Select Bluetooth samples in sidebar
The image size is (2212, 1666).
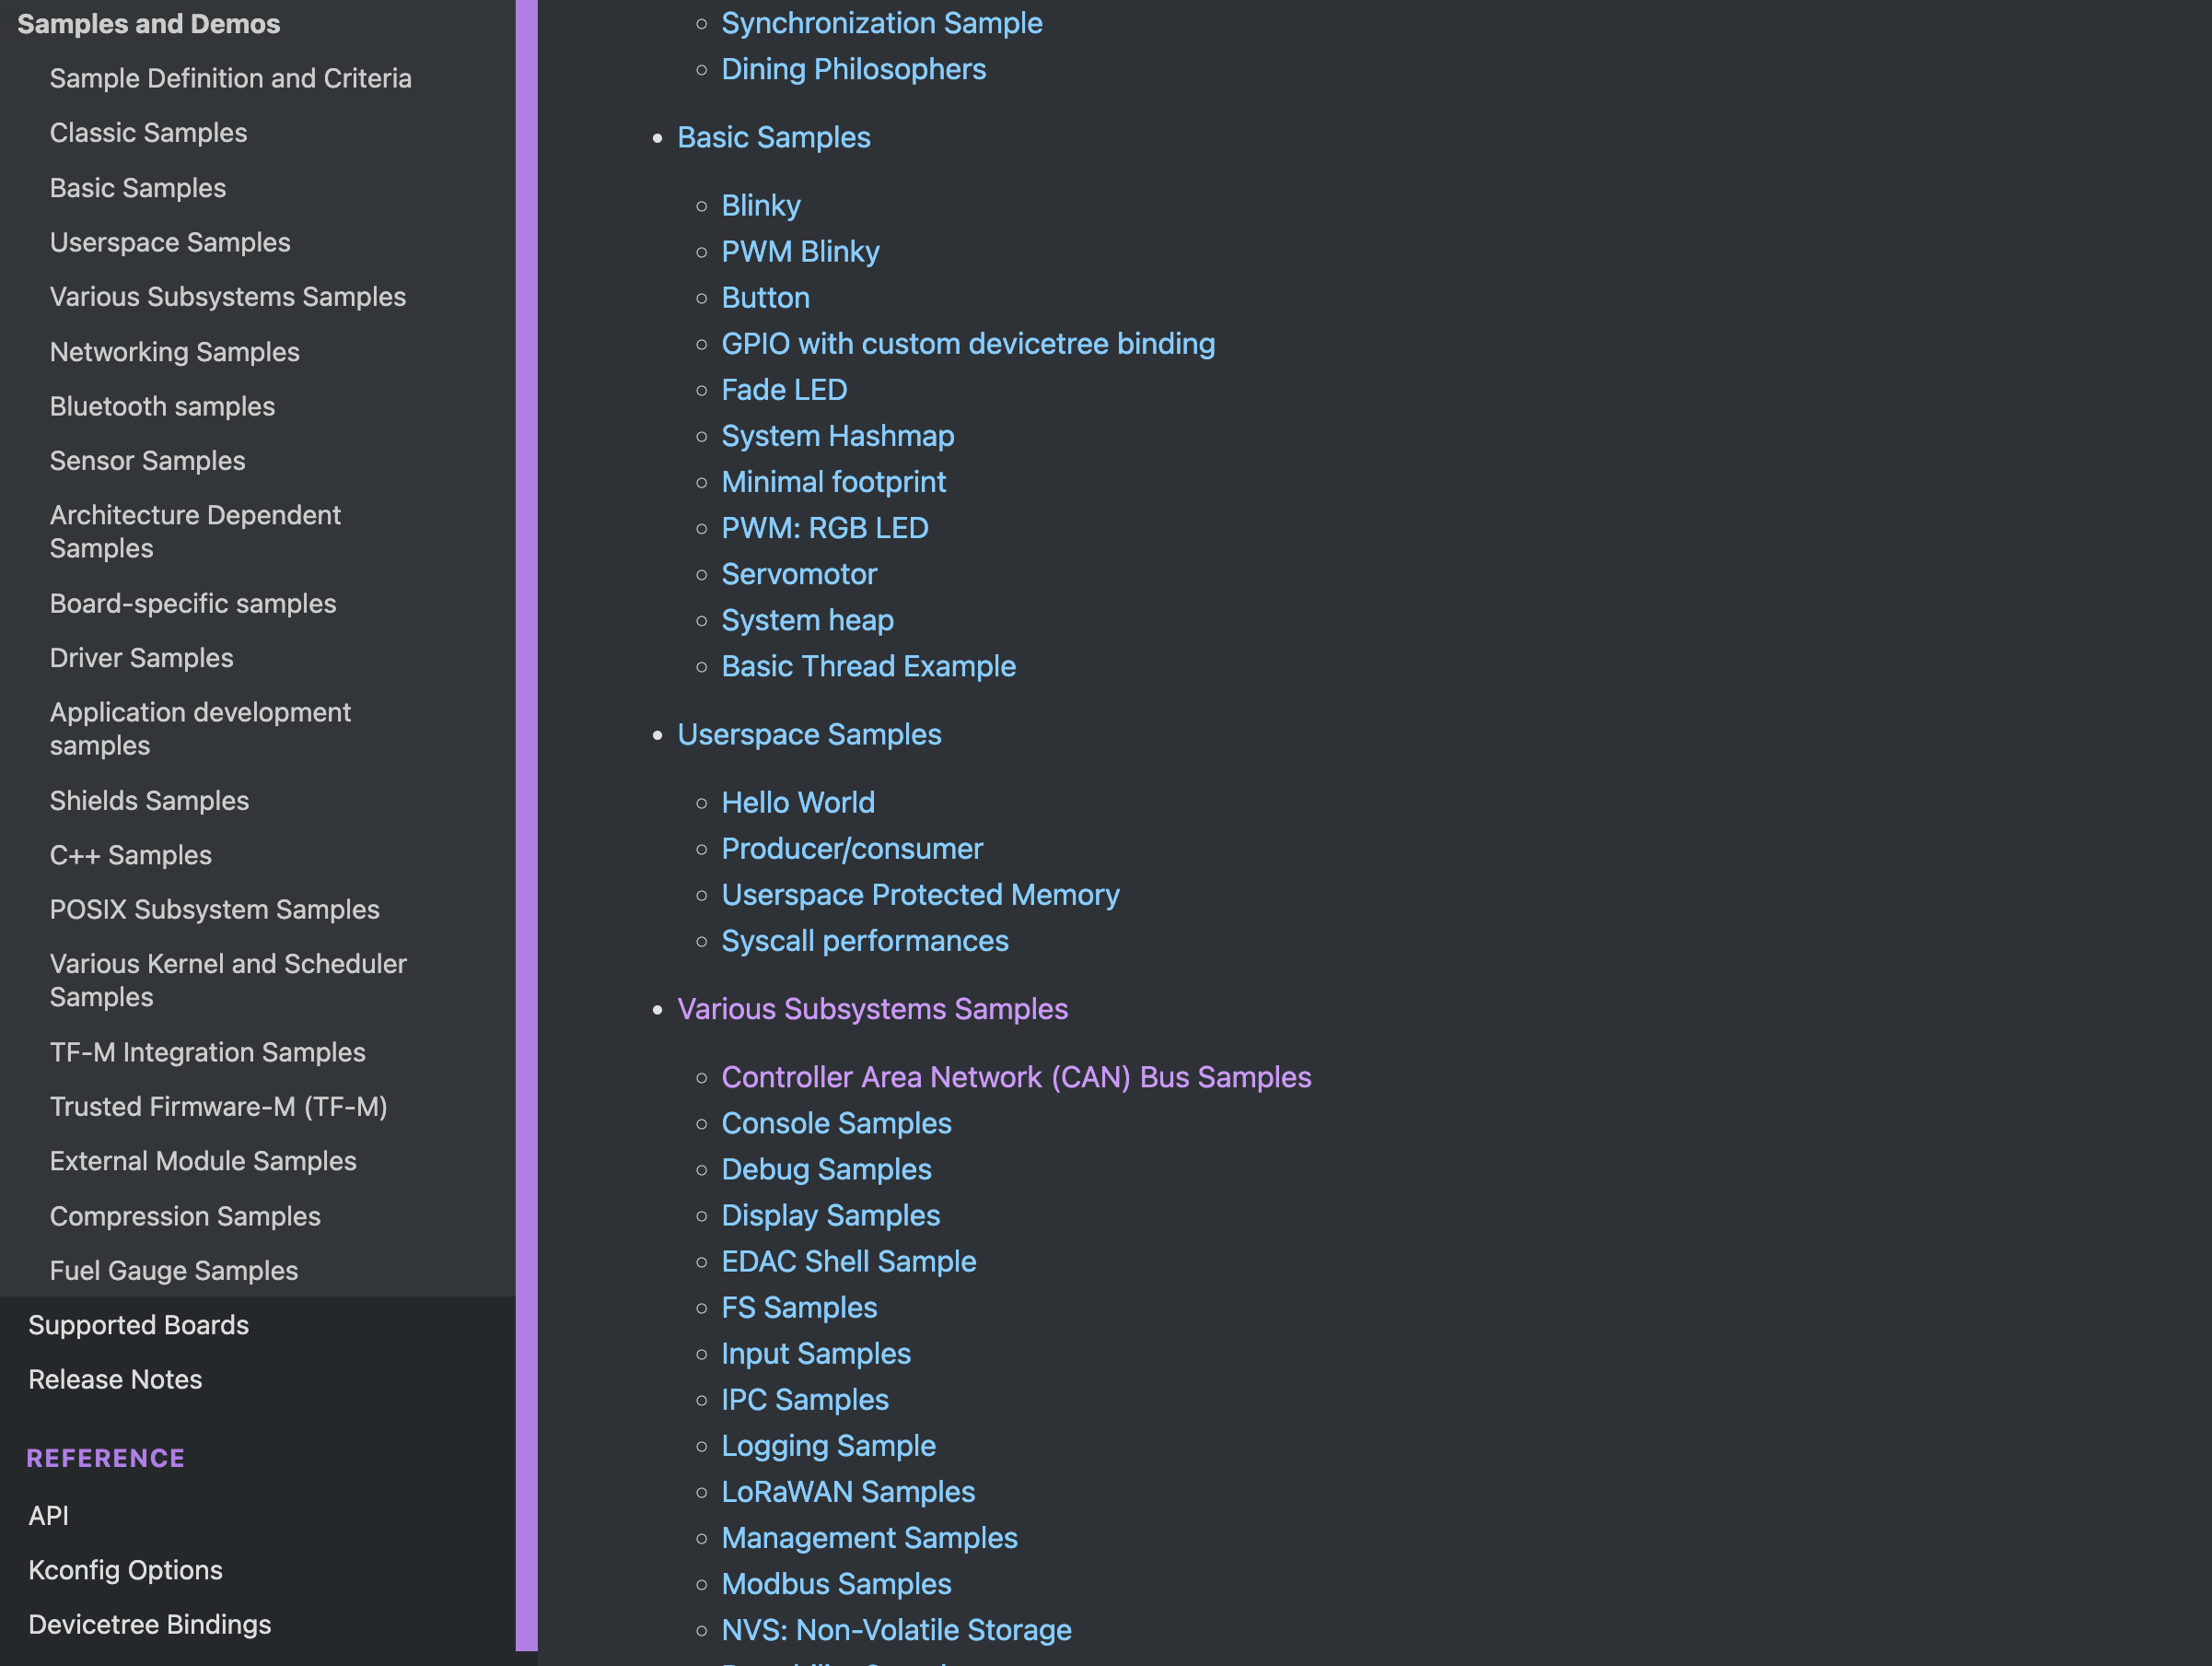[162, 406]
